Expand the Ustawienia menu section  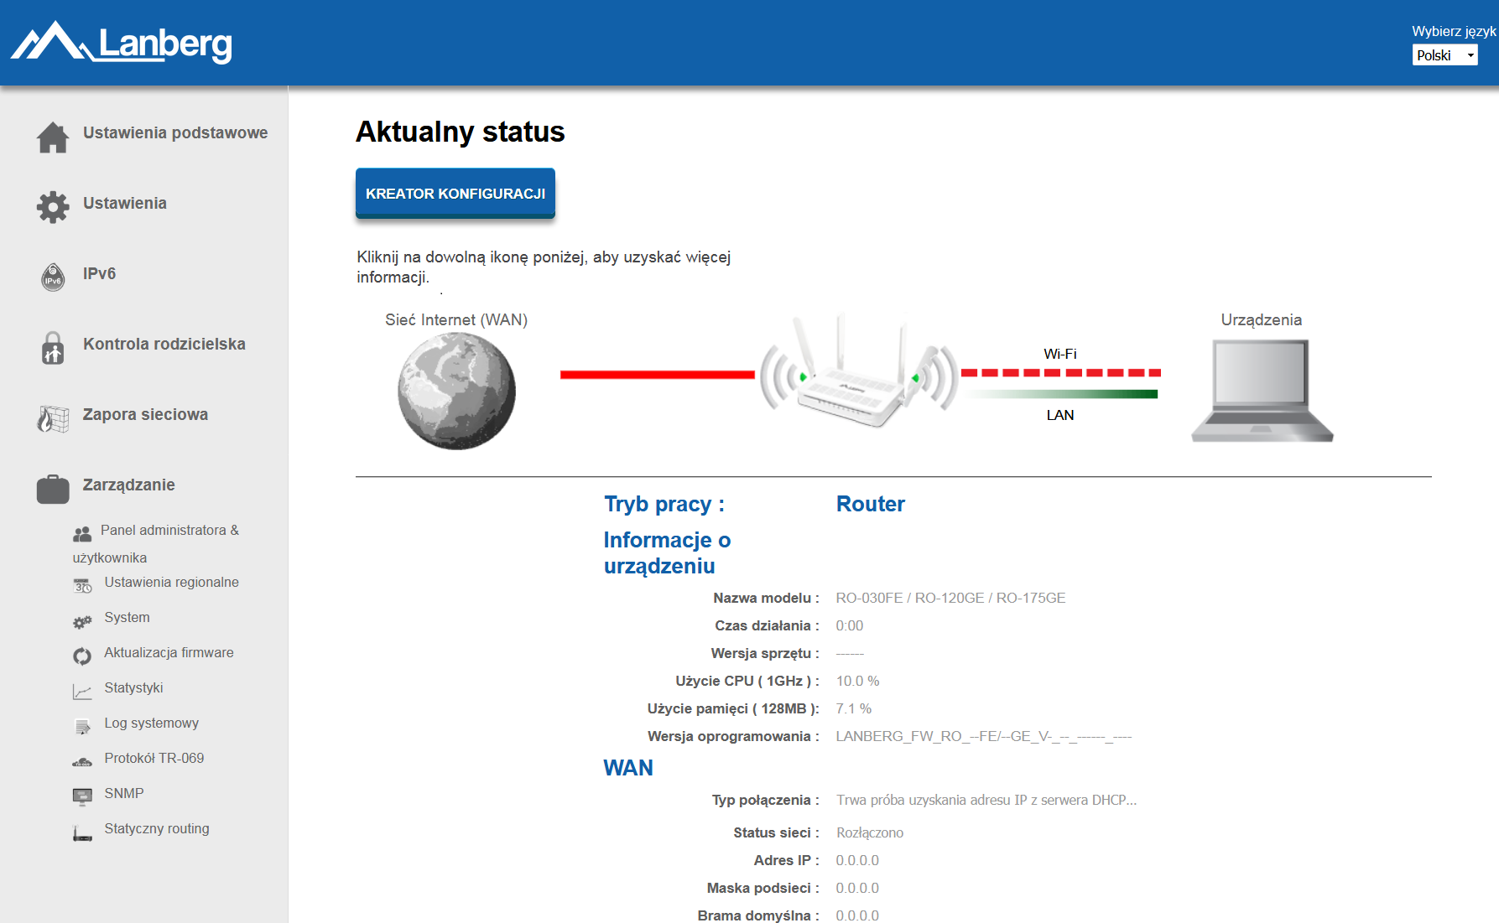pos(124,204)
